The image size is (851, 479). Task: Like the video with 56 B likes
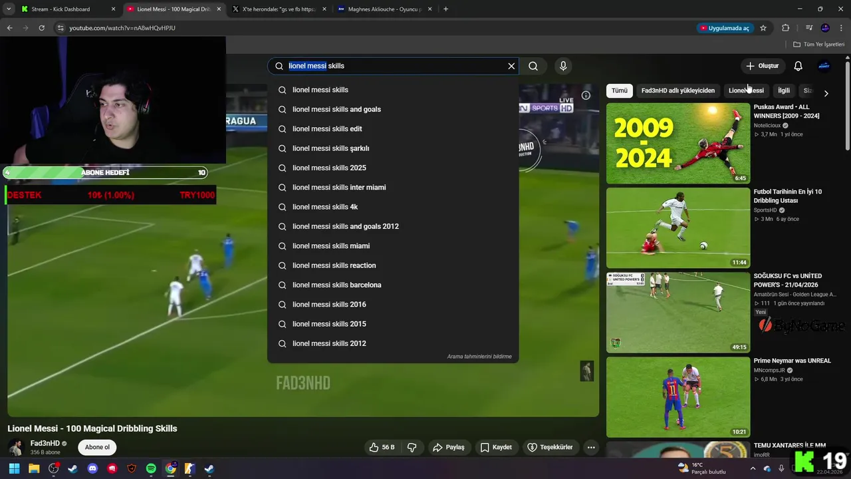click(382, 447)
